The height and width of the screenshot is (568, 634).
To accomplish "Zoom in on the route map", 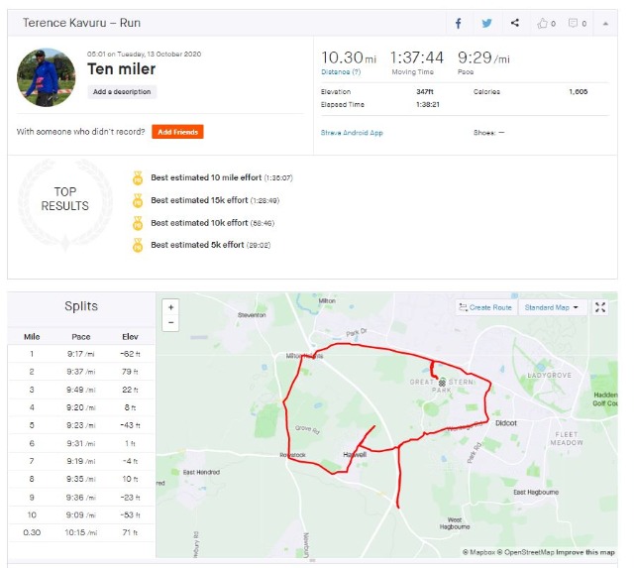I will click(x=171, y=307).
